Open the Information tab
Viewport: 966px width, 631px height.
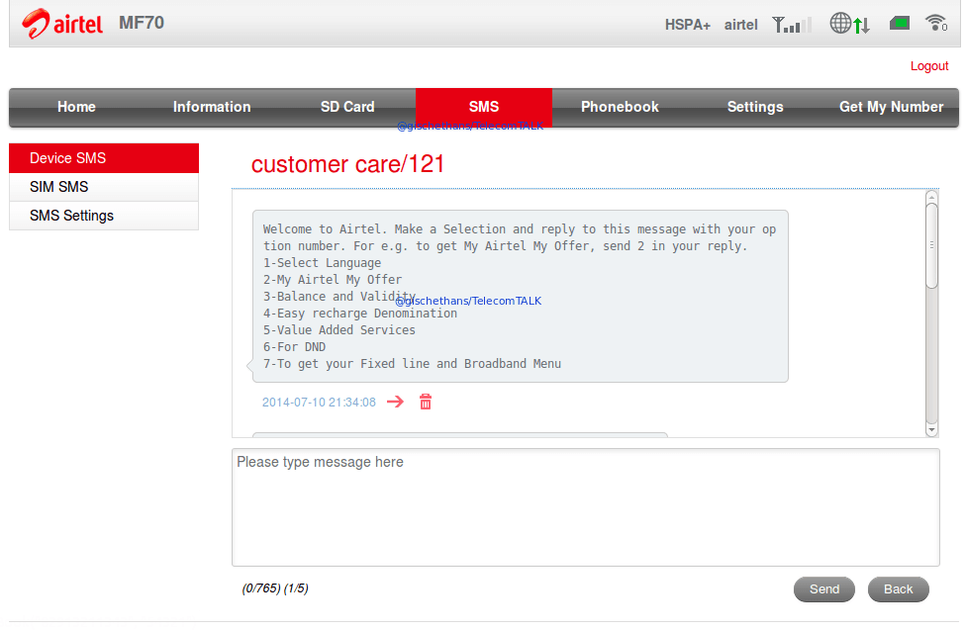(212, 107)
